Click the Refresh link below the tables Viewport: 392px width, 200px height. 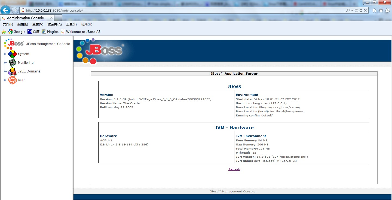click(x=234, y=169)
